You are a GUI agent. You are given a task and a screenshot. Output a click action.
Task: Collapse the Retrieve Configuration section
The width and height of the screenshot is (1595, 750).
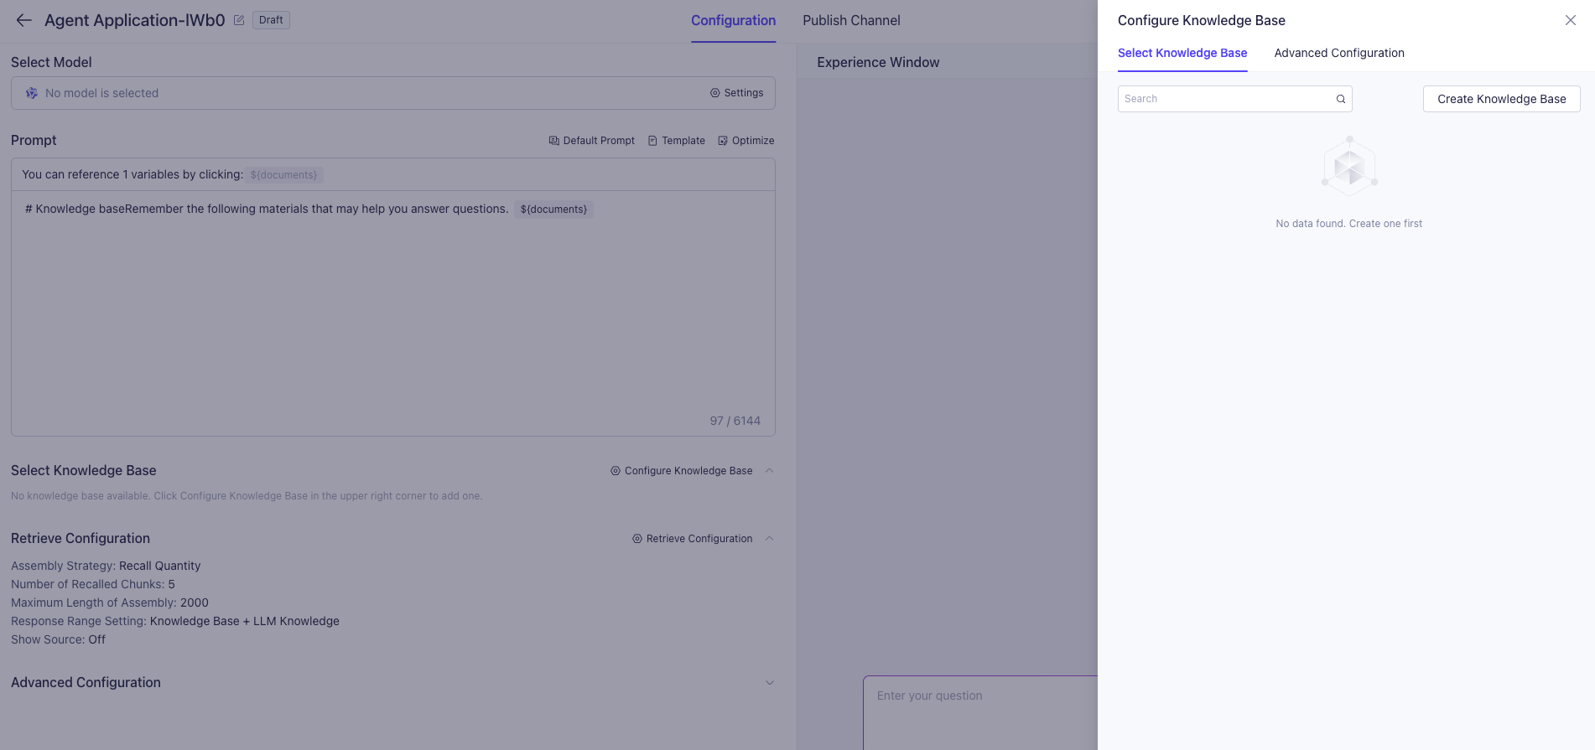coord(769,539)
